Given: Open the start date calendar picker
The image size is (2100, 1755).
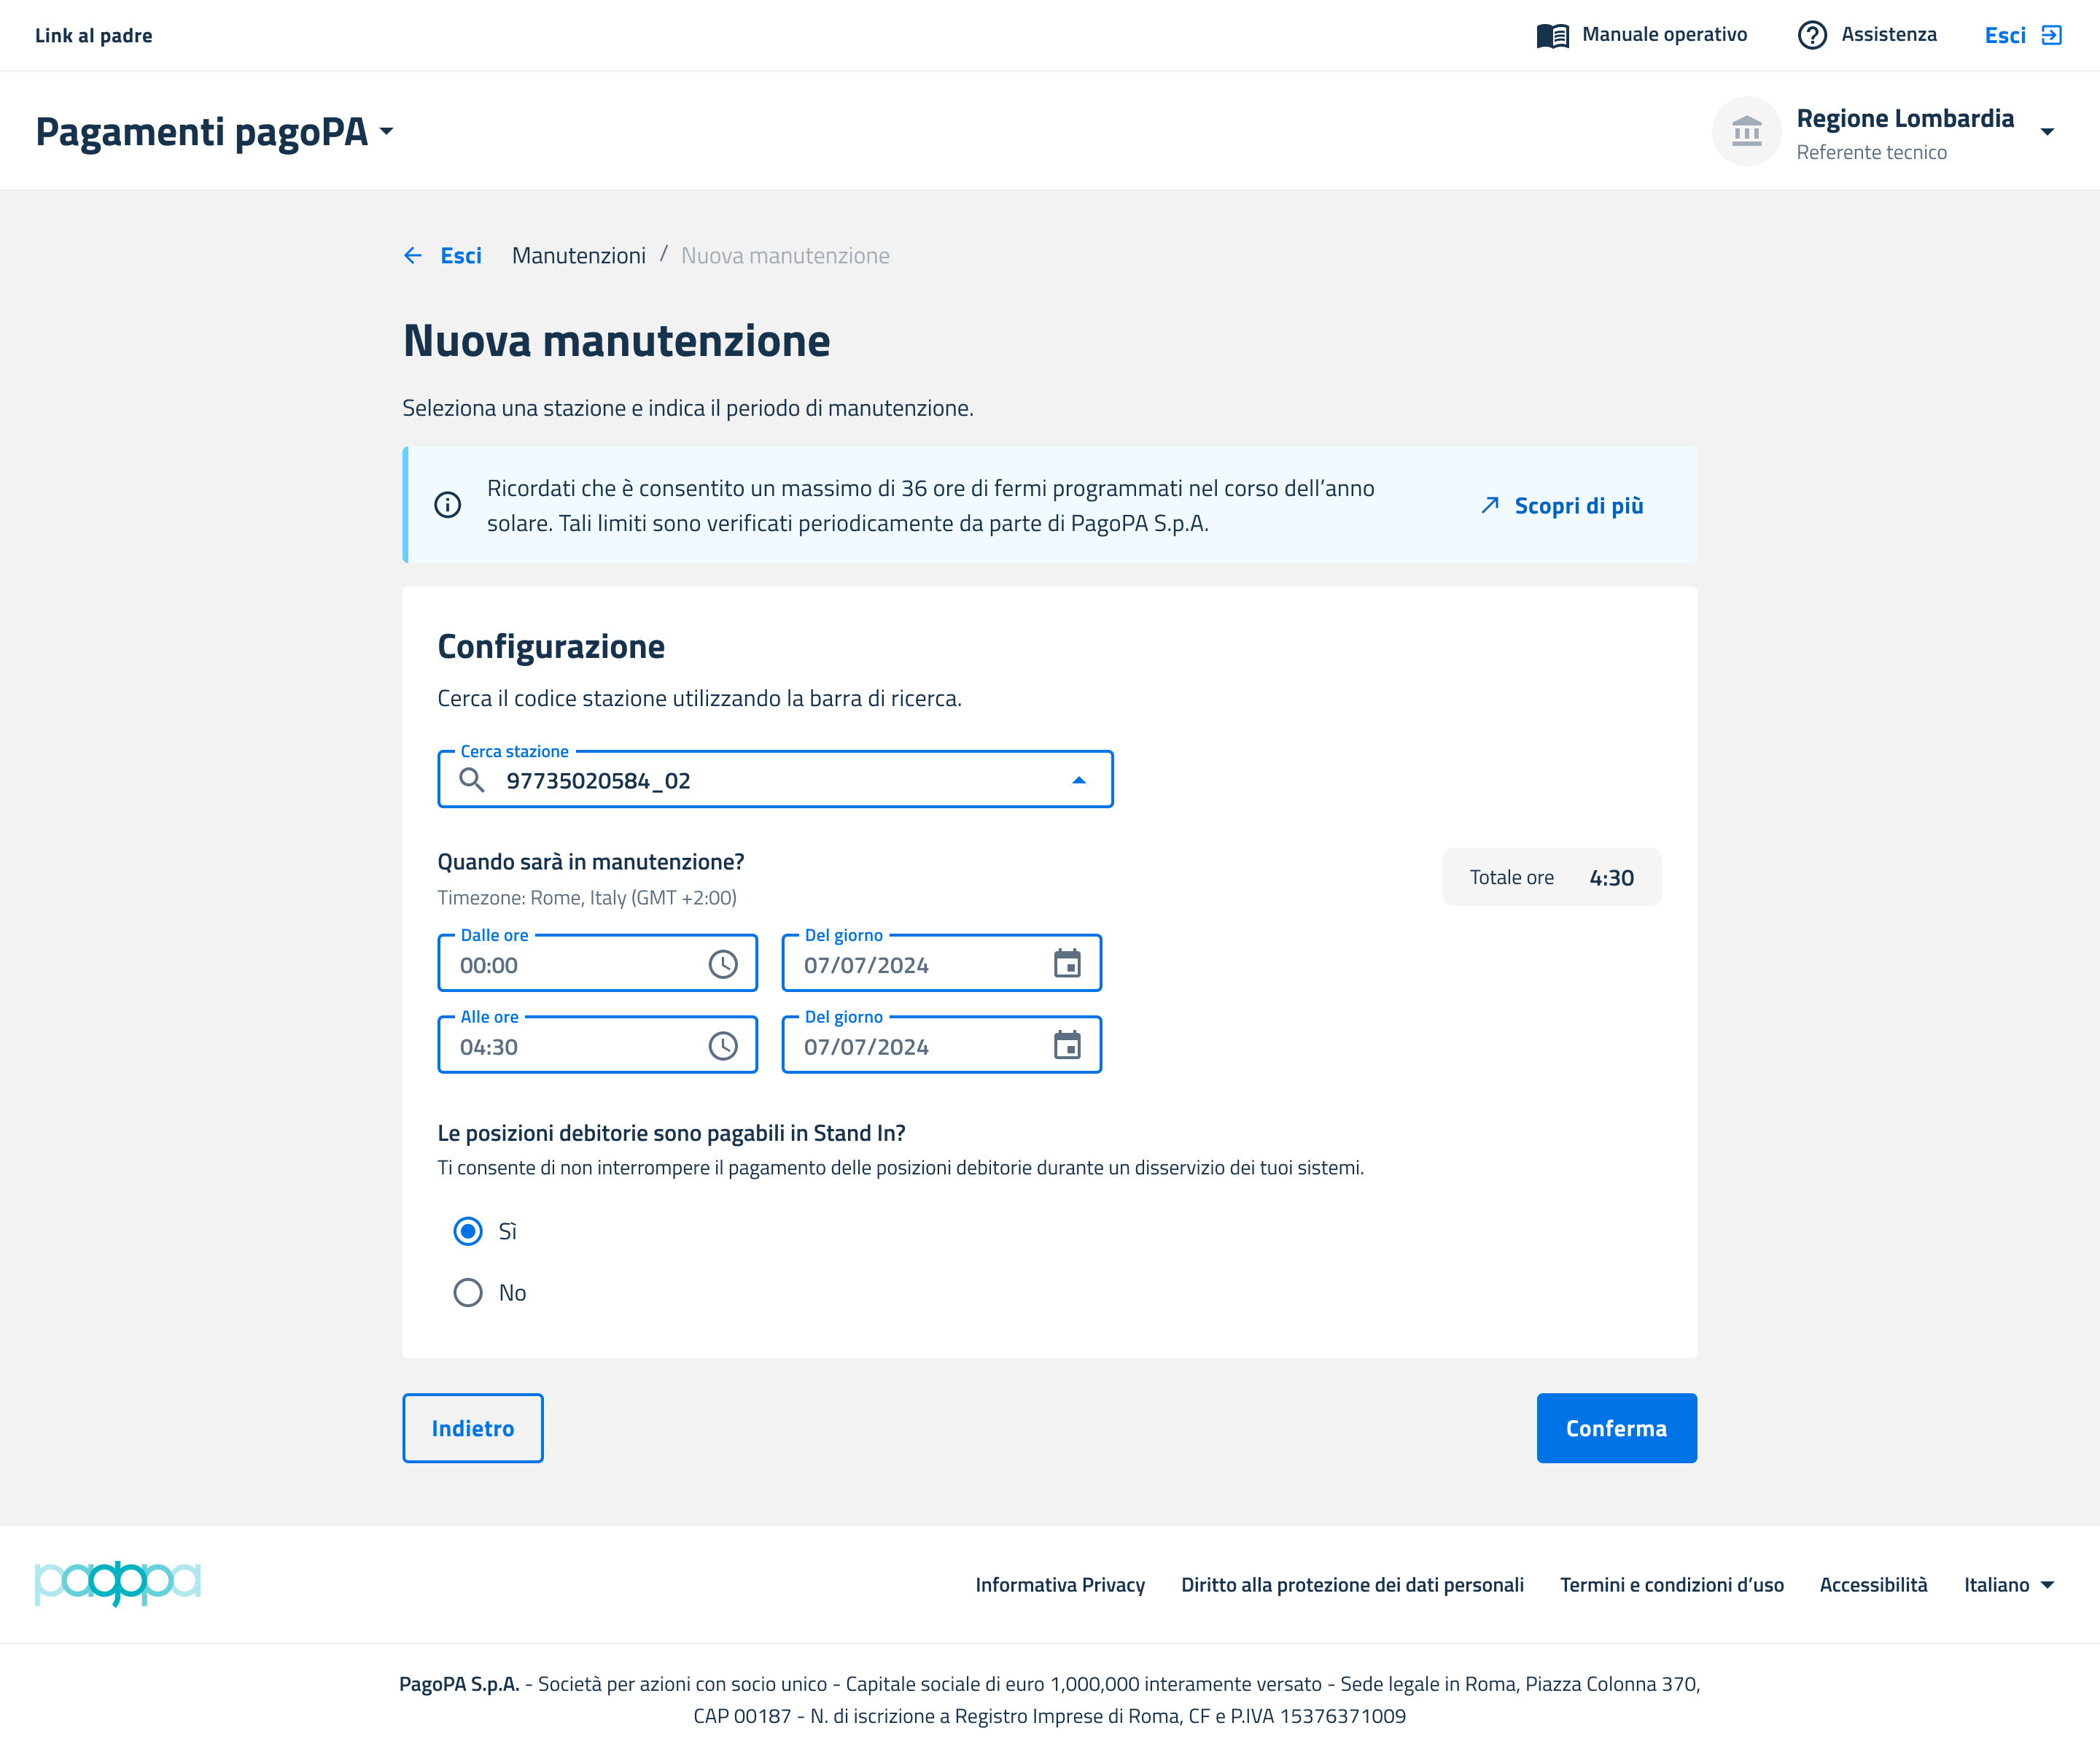Looking at the screenshot, I should point(1067,964).
